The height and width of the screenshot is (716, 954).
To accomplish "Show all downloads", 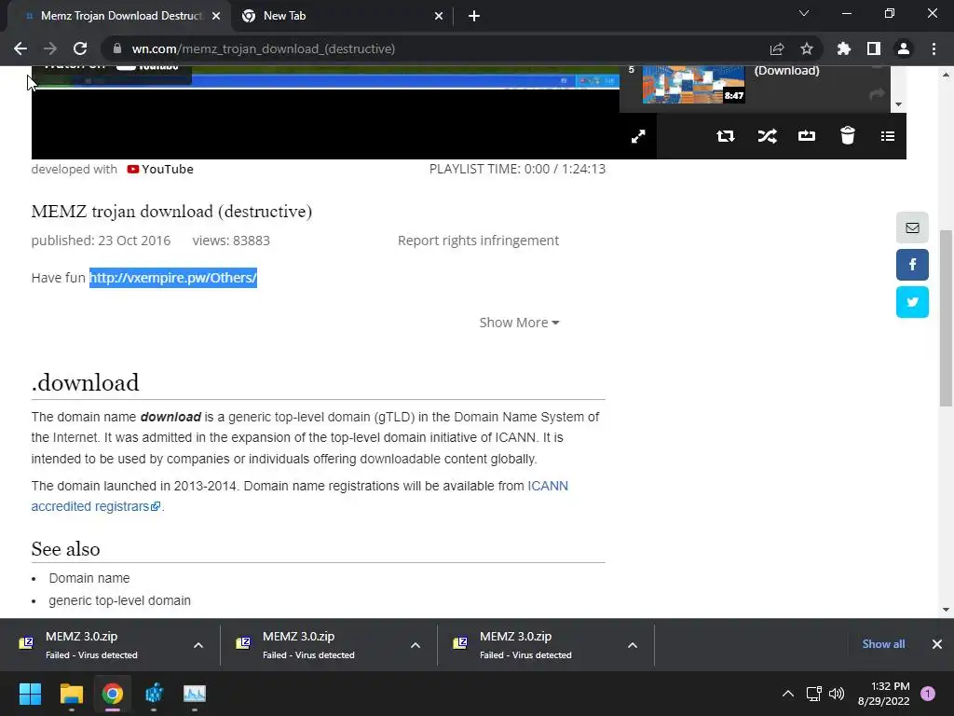I will pos(883,644).
